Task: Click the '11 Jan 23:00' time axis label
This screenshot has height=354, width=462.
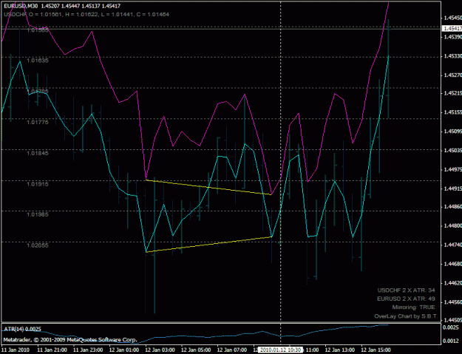Action: pyautogui.click(x=88, y=350)
